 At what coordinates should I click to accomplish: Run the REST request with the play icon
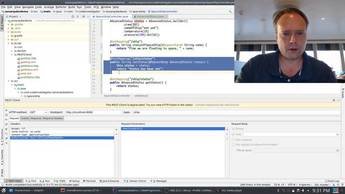pos(6,110)
